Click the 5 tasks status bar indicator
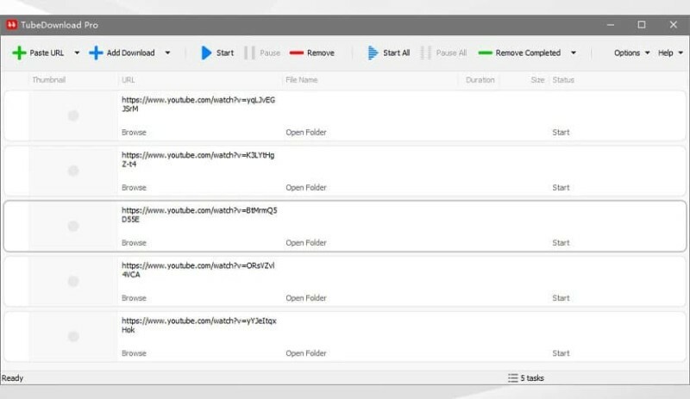 527,378
